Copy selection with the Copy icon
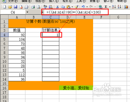This screenshot has height=102, width=130. point(63,7)
